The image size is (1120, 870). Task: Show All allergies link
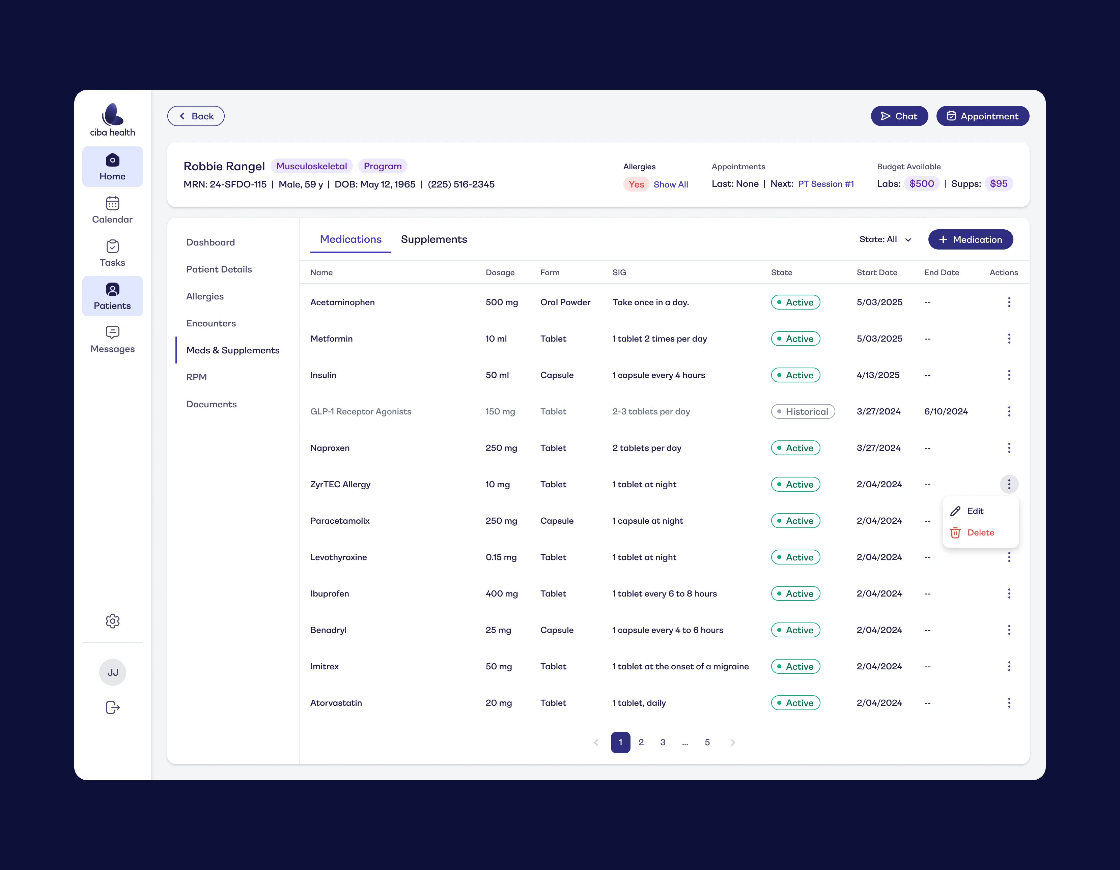click(x=671, y=184)
